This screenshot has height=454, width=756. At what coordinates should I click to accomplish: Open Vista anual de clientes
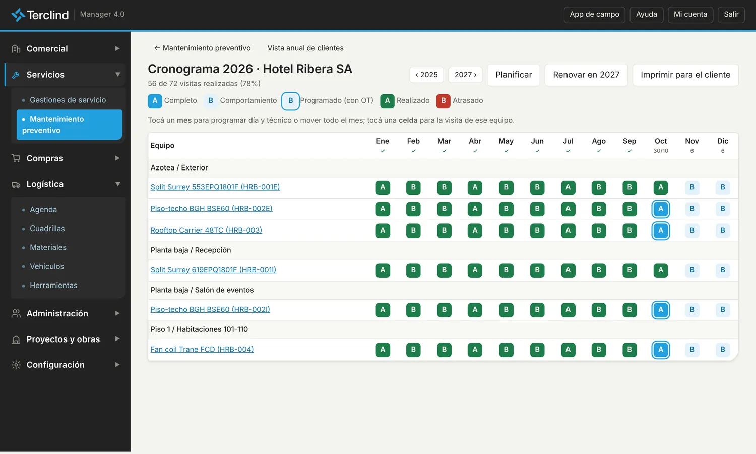305,48
